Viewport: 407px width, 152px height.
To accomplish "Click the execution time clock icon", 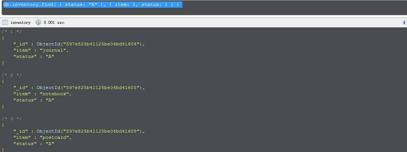I will click(x=39, y=22).
